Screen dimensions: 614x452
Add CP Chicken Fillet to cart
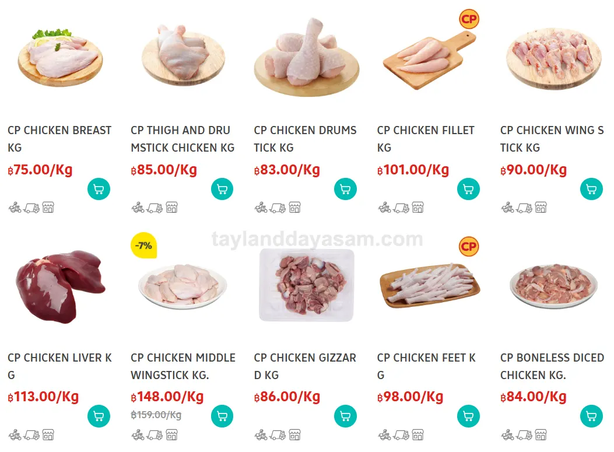(468, 189)
